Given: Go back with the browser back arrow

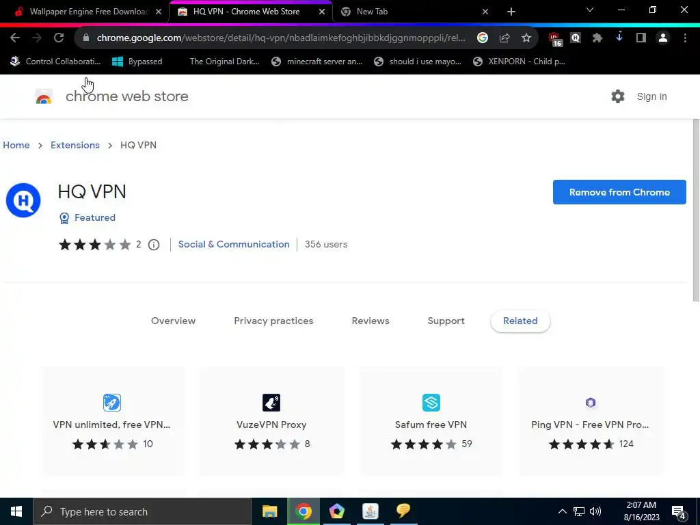Looking at the screenshot, I should click(15, 38).
